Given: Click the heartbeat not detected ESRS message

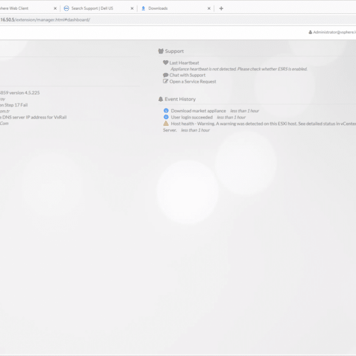Looking at the screenshot, I should (x=239, y=69).
